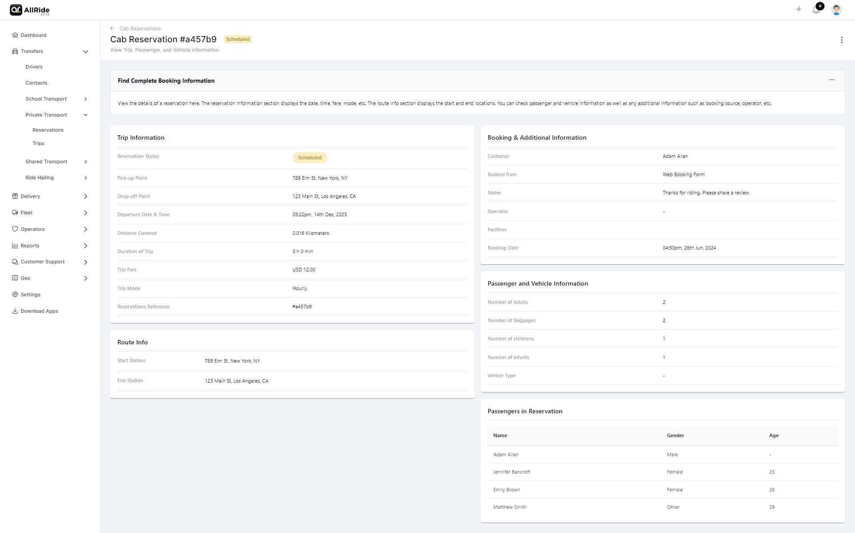Screen dimensions: 855x533
Task: Open the notification bell showing zero
Action: tap(816, 9)
